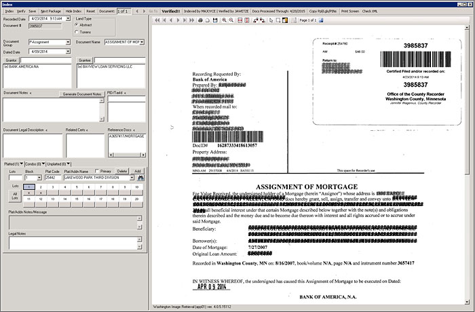Click Save in the top toolbar
The image size is (475, 312).
tap(33, 12)
